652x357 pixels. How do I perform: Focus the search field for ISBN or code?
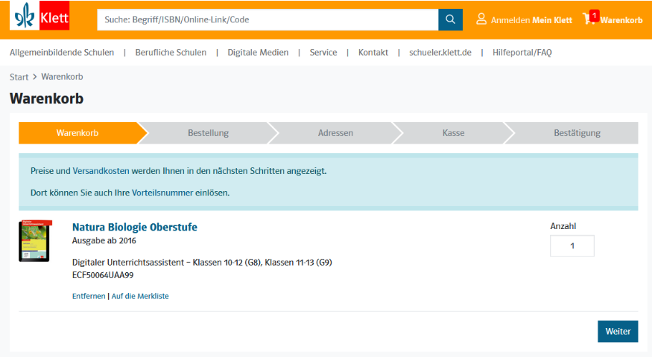pos(267,19)
